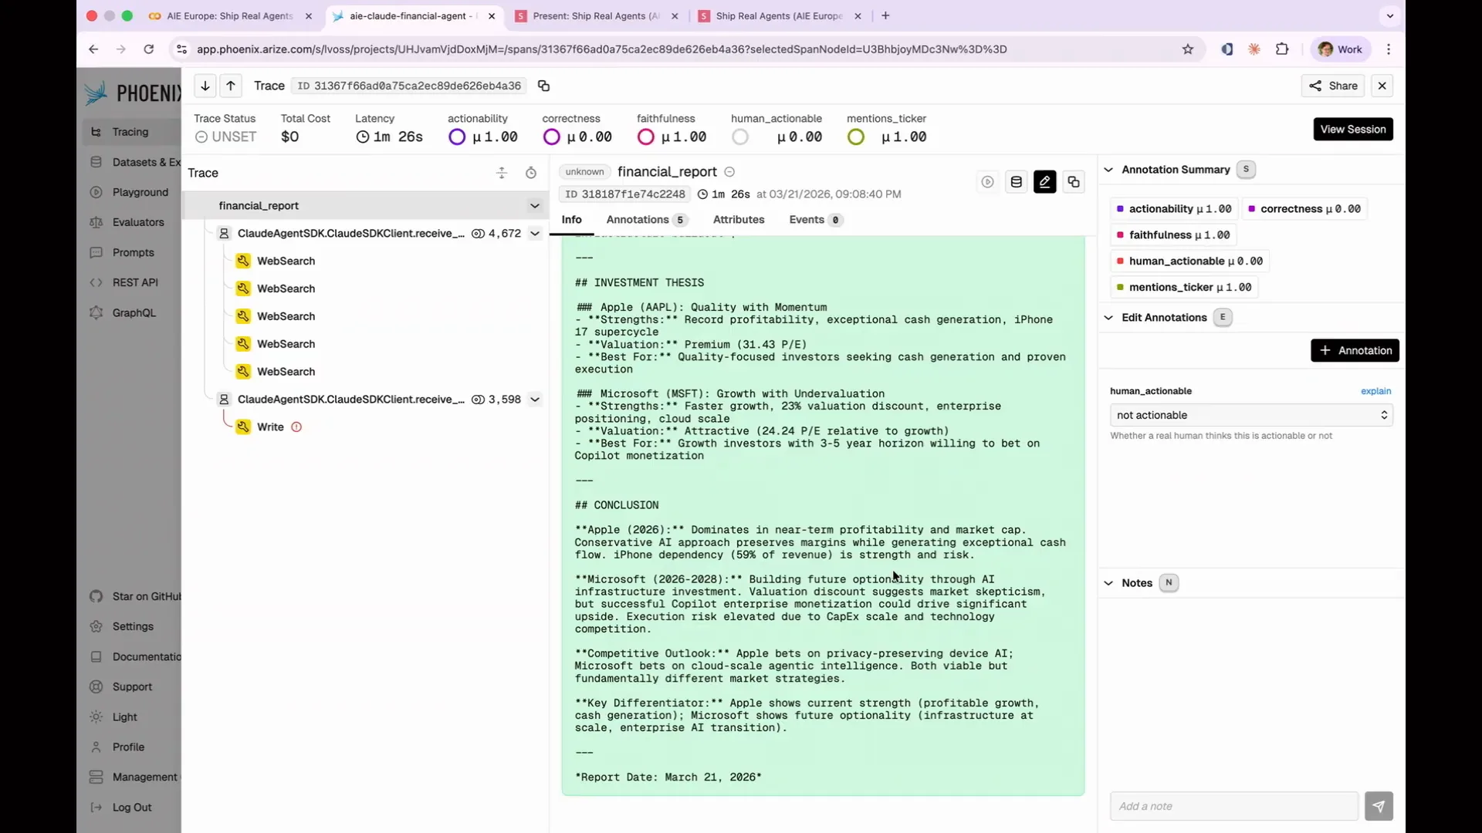The image size is (1482, 833).
Task: Open the human_actionable value dropdown
Action: click(x=1251, y=415)
